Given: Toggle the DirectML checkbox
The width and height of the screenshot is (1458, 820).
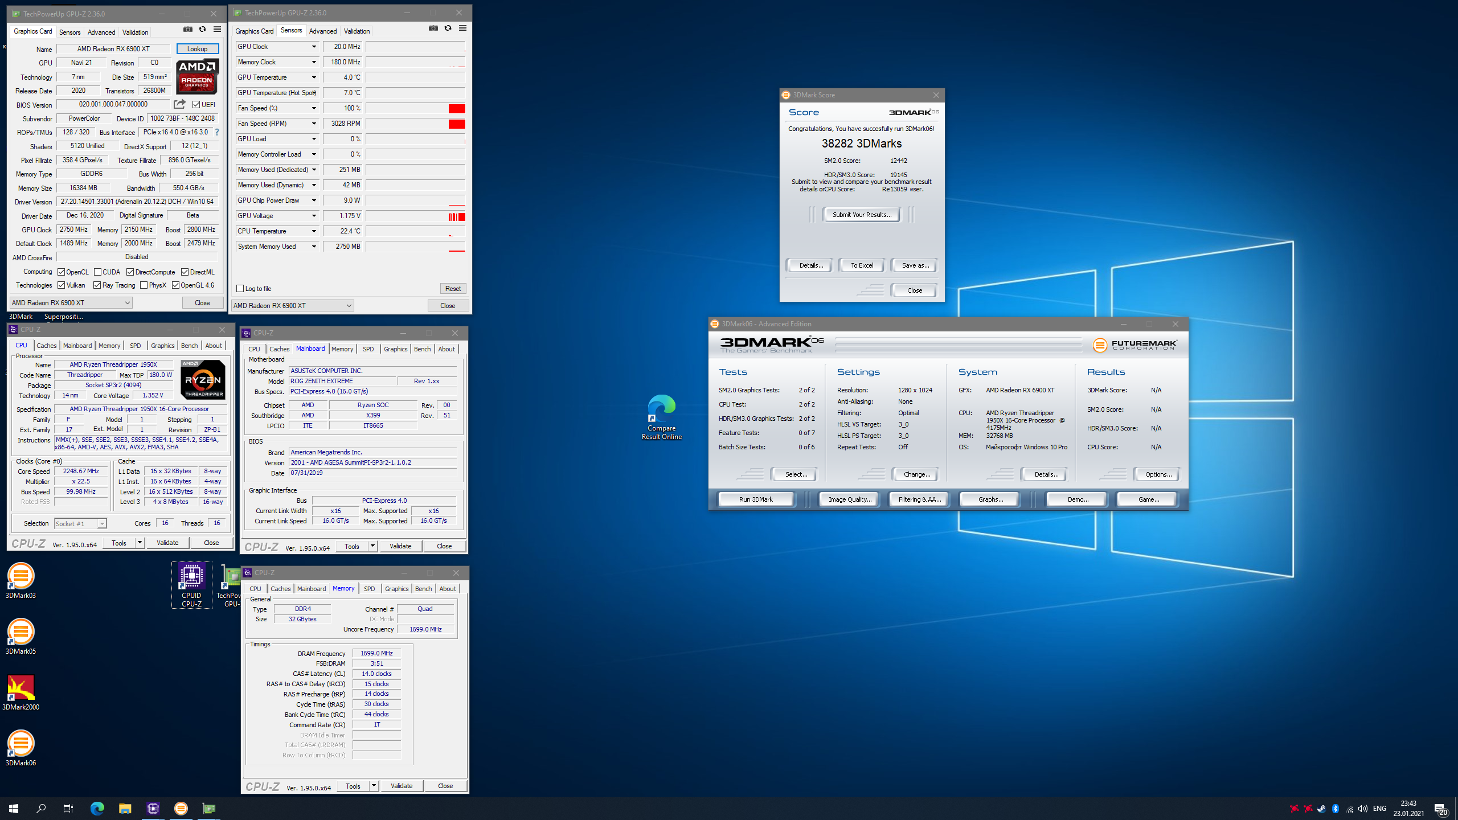Looking at the screenshot, I should [x=185, y=272].
